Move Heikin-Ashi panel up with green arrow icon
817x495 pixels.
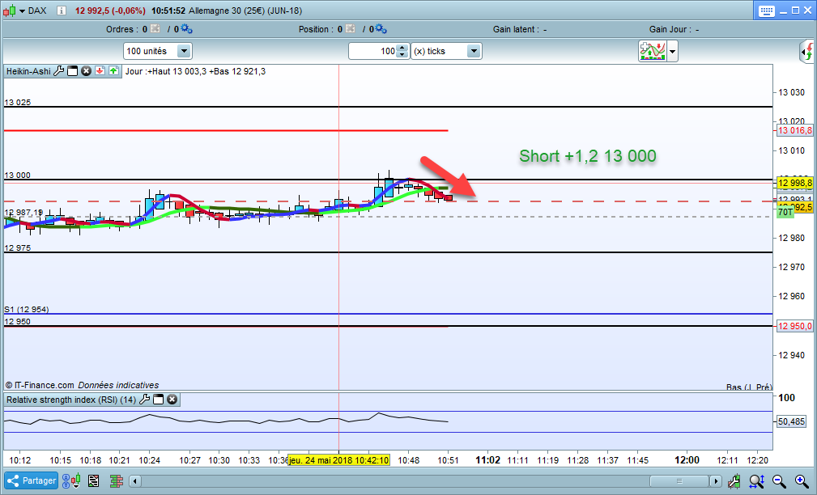113,71
